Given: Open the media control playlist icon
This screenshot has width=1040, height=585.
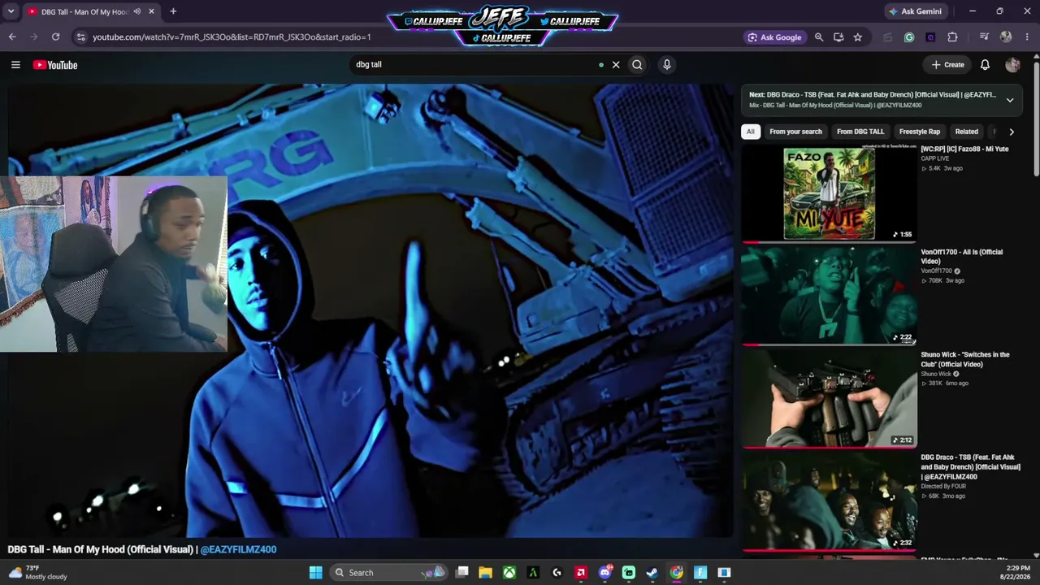Looking at the screenshot, I should click(x=984, y=37).
